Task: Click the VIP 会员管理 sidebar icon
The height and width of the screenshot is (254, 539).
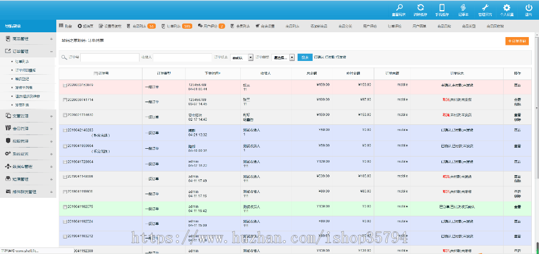Action: click(x=8, y=128)
